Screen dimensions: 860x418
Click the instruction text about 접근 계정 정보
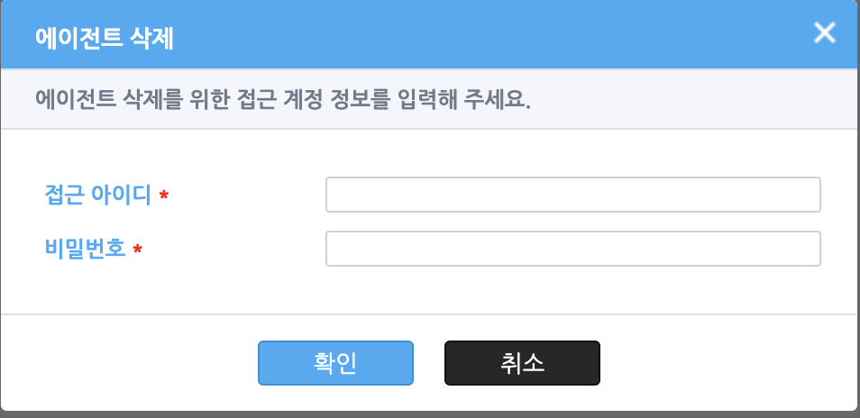(x=283, y=100)
